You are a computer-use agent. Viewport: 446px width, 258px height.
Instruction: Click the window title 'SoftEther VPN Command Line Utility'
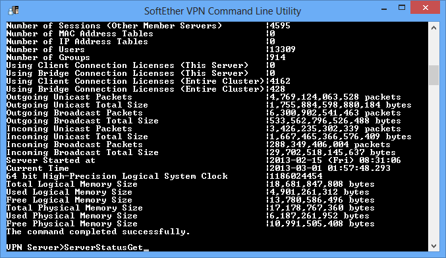(x=223, y=11)
